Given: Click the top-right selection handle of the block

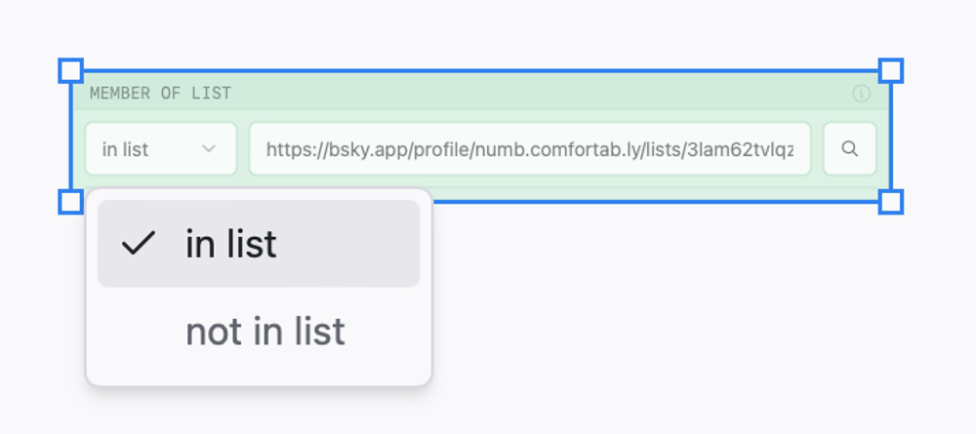Looking at the screenshot, I should (x=891, y=71).
